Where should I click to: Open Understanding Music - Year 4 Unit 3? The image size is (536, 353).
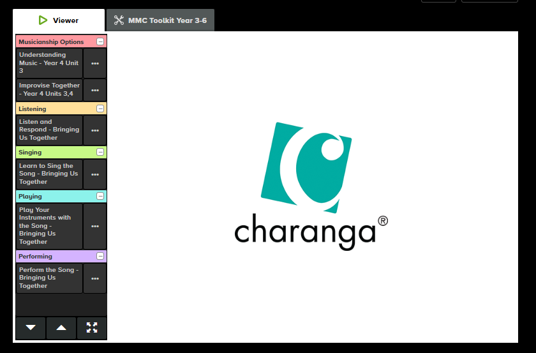pyautogui.click(x=50, y=63)
